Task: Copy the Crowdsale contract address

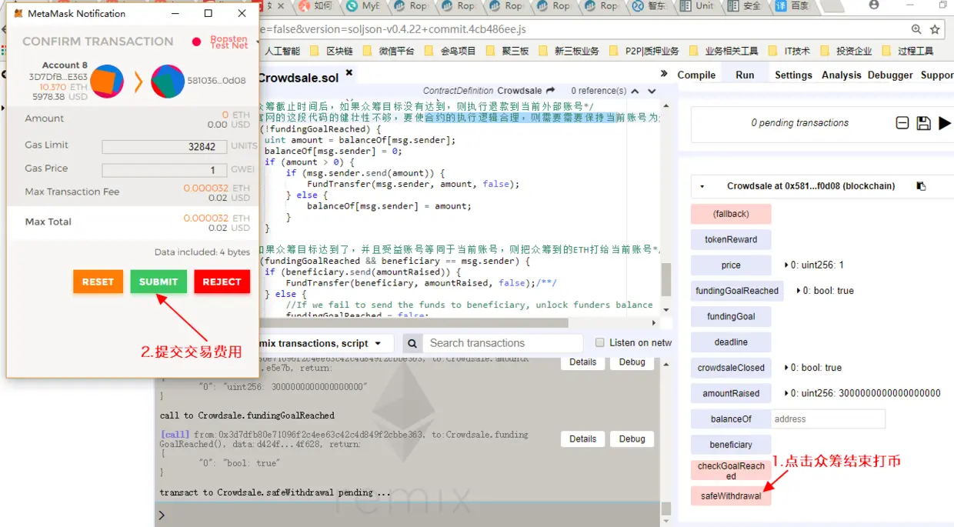Action: pos(921,186)
